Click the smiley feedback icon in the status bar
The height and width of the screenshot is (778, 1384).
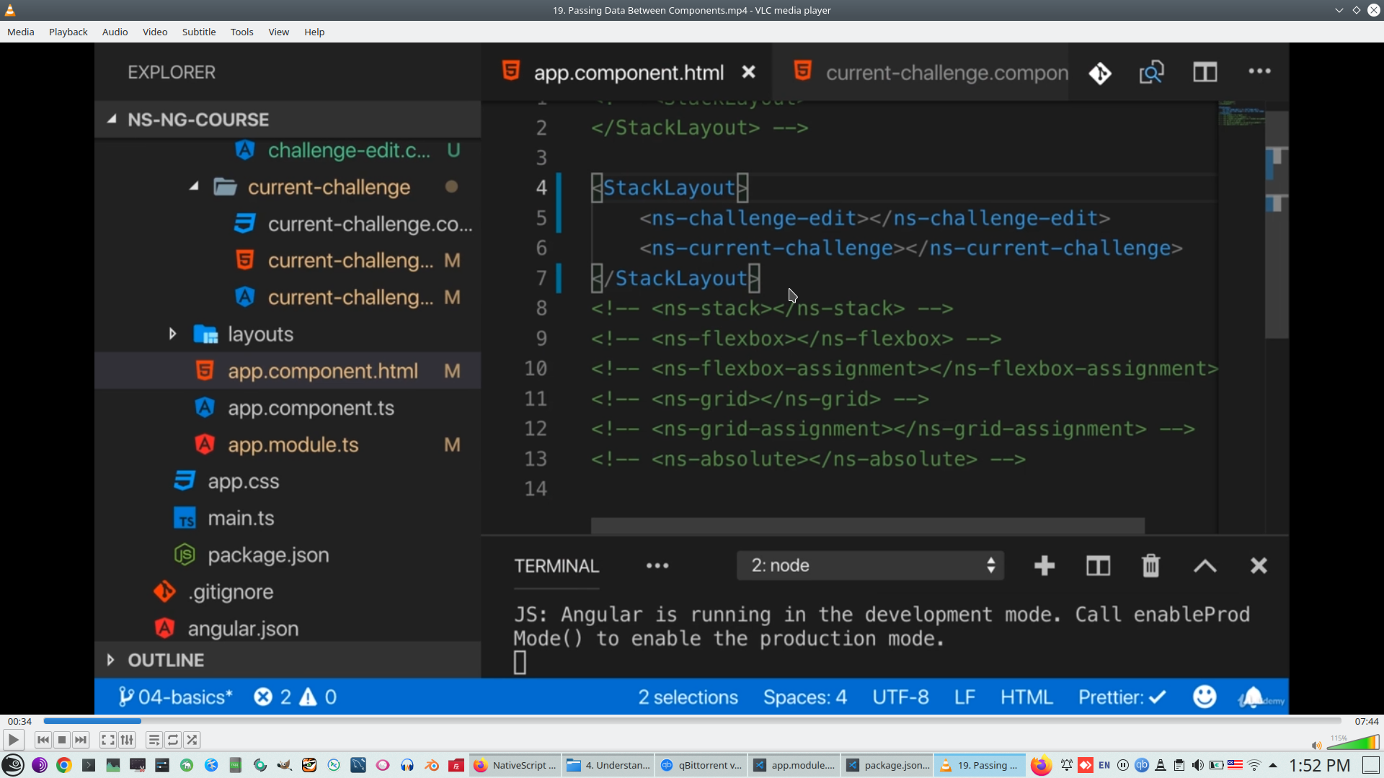point(1204,697)
